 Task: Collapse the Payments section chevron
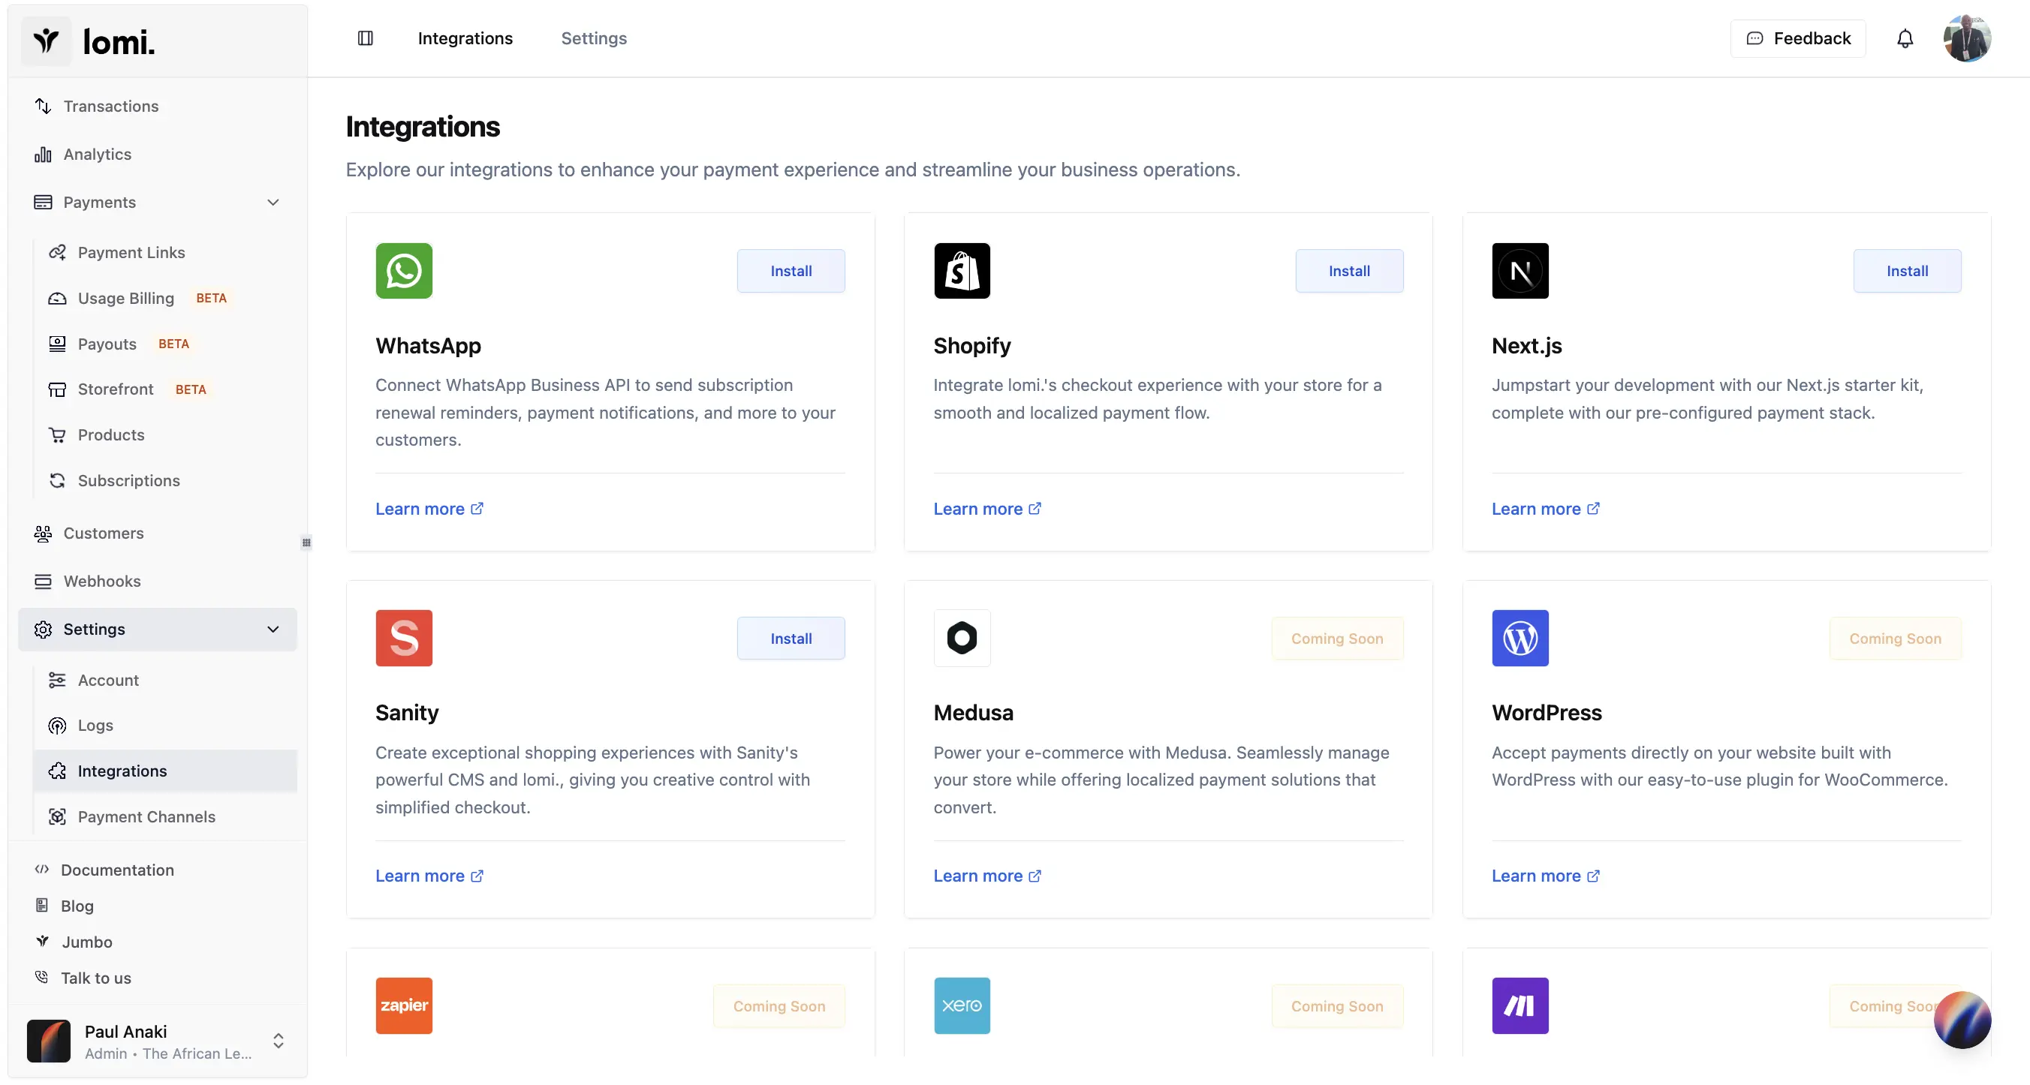273,203
